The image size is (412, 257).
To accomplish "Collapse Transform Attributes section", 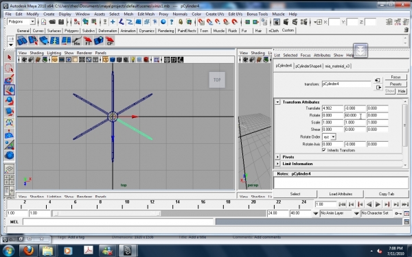I will pos(277,102).
